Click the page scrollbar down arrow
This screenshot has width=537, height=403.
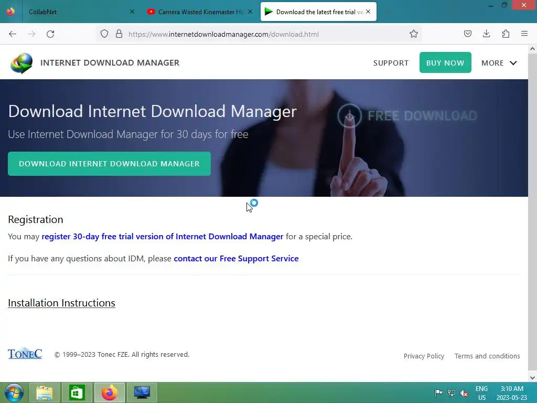point(532,378)
